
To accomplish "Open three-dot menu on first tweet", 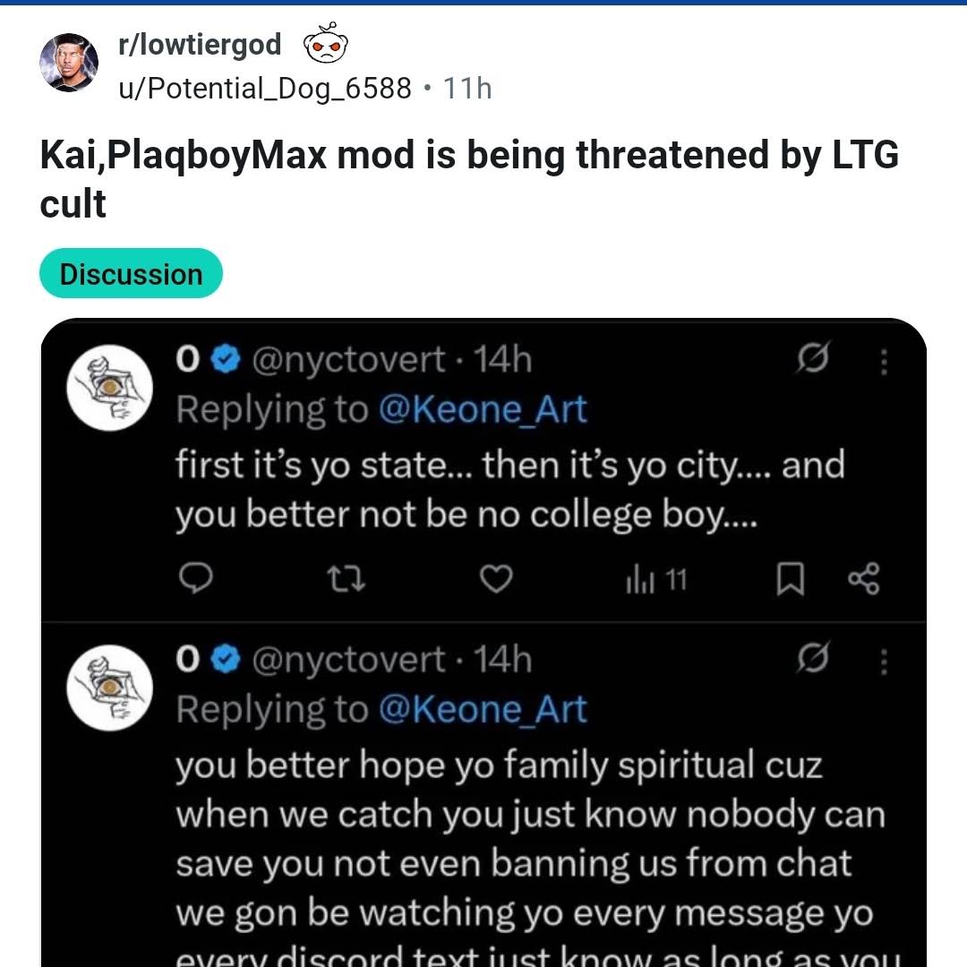I will 884,362.
